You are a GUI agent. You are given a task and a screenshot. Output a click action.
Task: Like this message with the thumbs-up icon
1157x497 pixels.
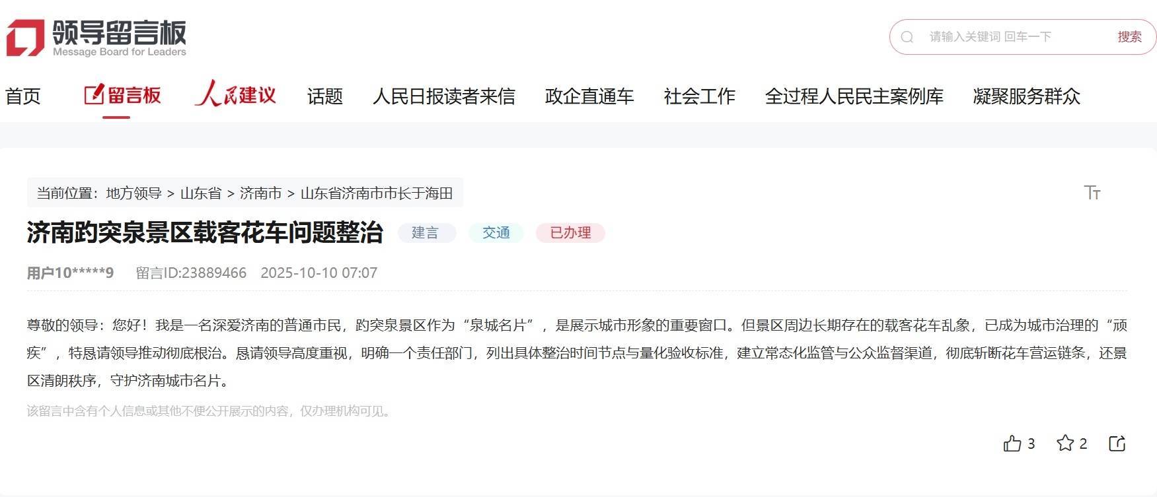click(1012, 444)
